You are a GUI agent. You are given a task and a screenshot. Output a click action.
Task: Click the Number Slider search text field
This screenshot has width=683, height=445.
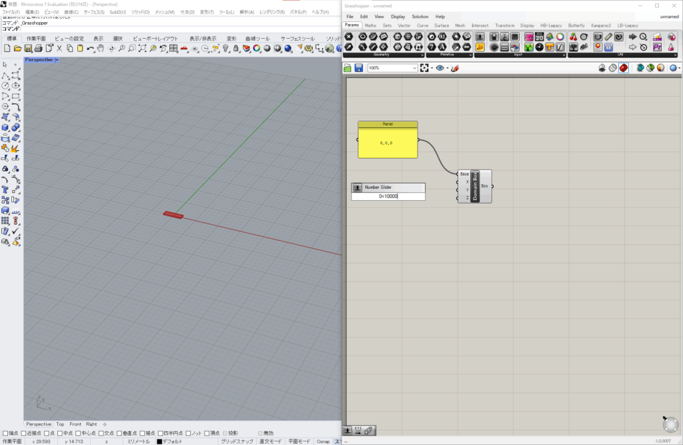coord(388,196)
